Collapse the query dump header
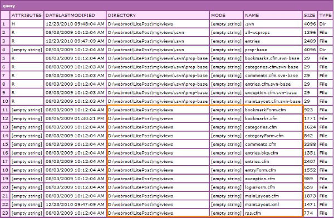This screenshot has height=218, width=334. [167, 6]
